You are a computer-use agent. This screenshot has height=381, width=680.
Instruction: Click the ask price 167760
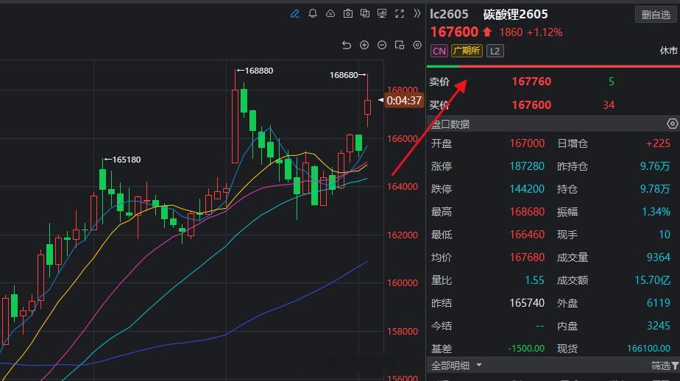[531, 82]
